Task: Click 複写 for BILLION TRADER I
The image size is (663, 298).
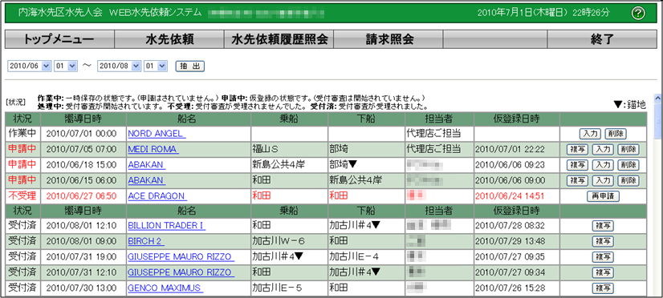Action: [x=603, y=226]
